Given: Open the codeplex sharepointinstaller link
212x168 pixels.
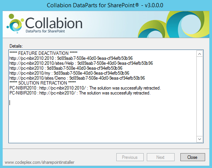Looking at the screenshot, I should click(40, 162).
